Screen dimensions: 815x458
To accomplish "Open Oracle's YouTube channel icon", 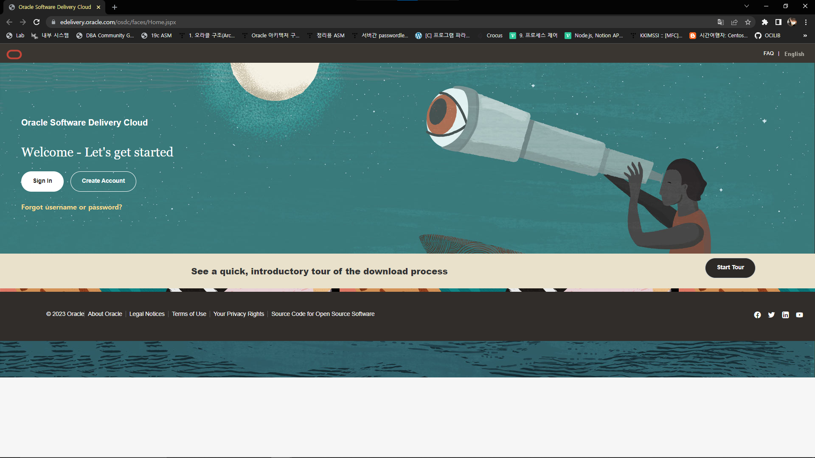I will coord(799,315).
